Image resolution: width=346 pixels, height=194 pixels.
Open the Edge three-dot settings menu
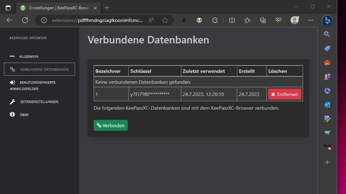(311, 20)
